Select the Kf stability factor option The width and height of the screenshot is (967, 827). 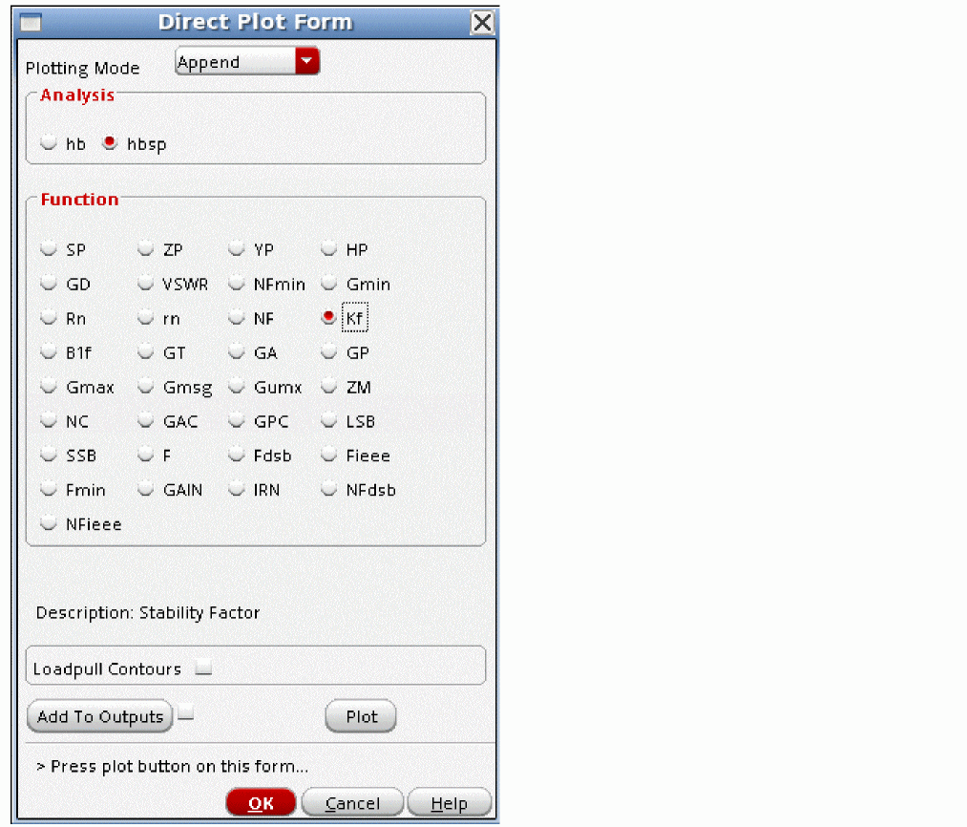328,317
